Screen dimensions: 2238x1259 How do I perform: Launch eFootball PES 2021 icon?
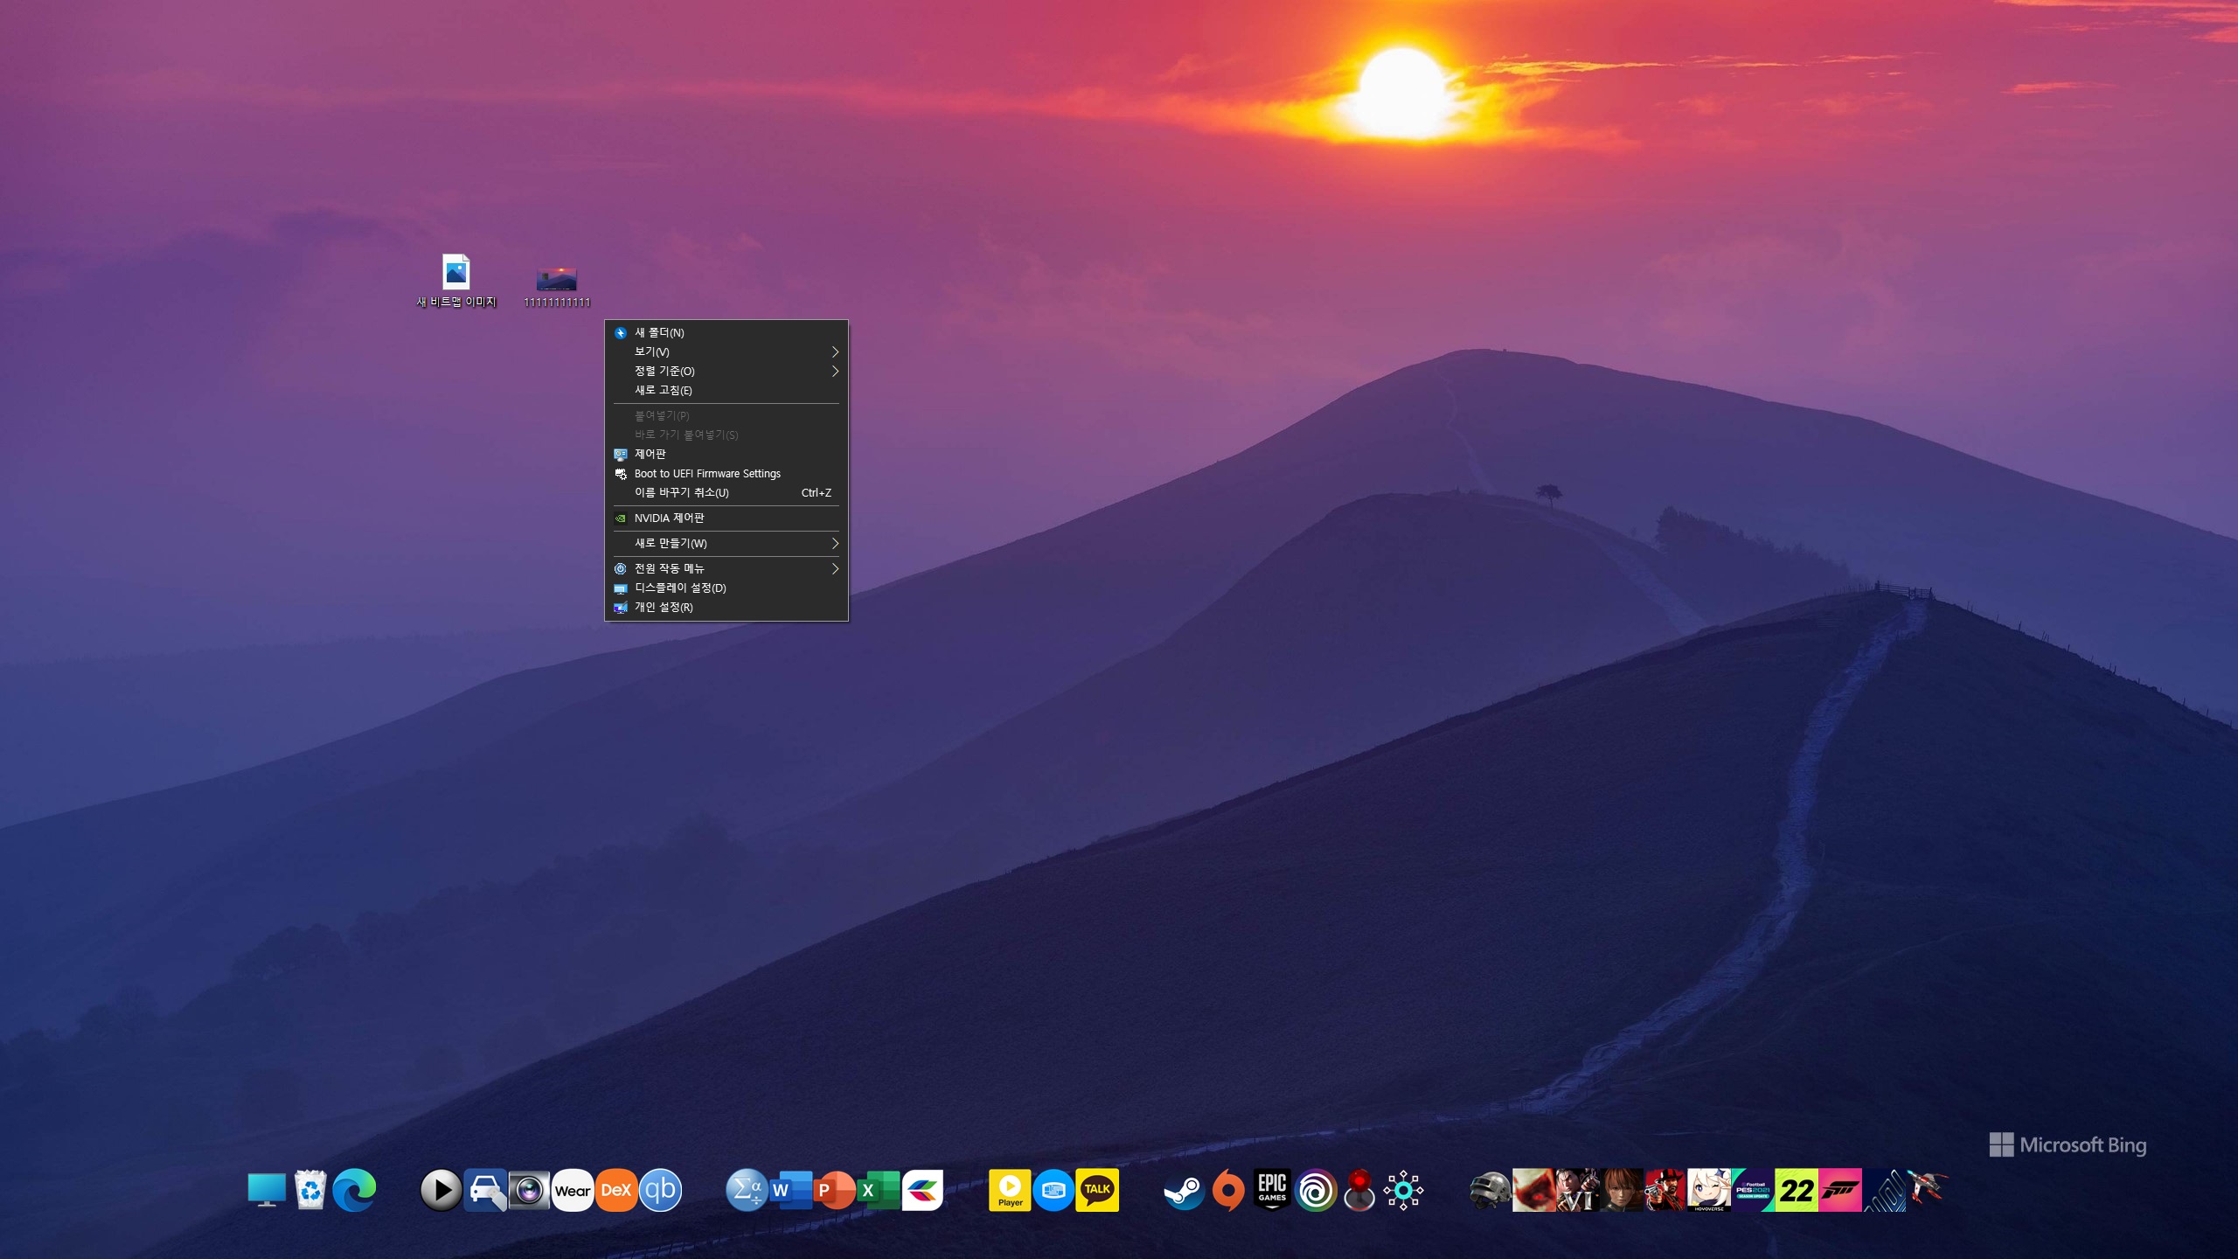click(1753, 1190)
